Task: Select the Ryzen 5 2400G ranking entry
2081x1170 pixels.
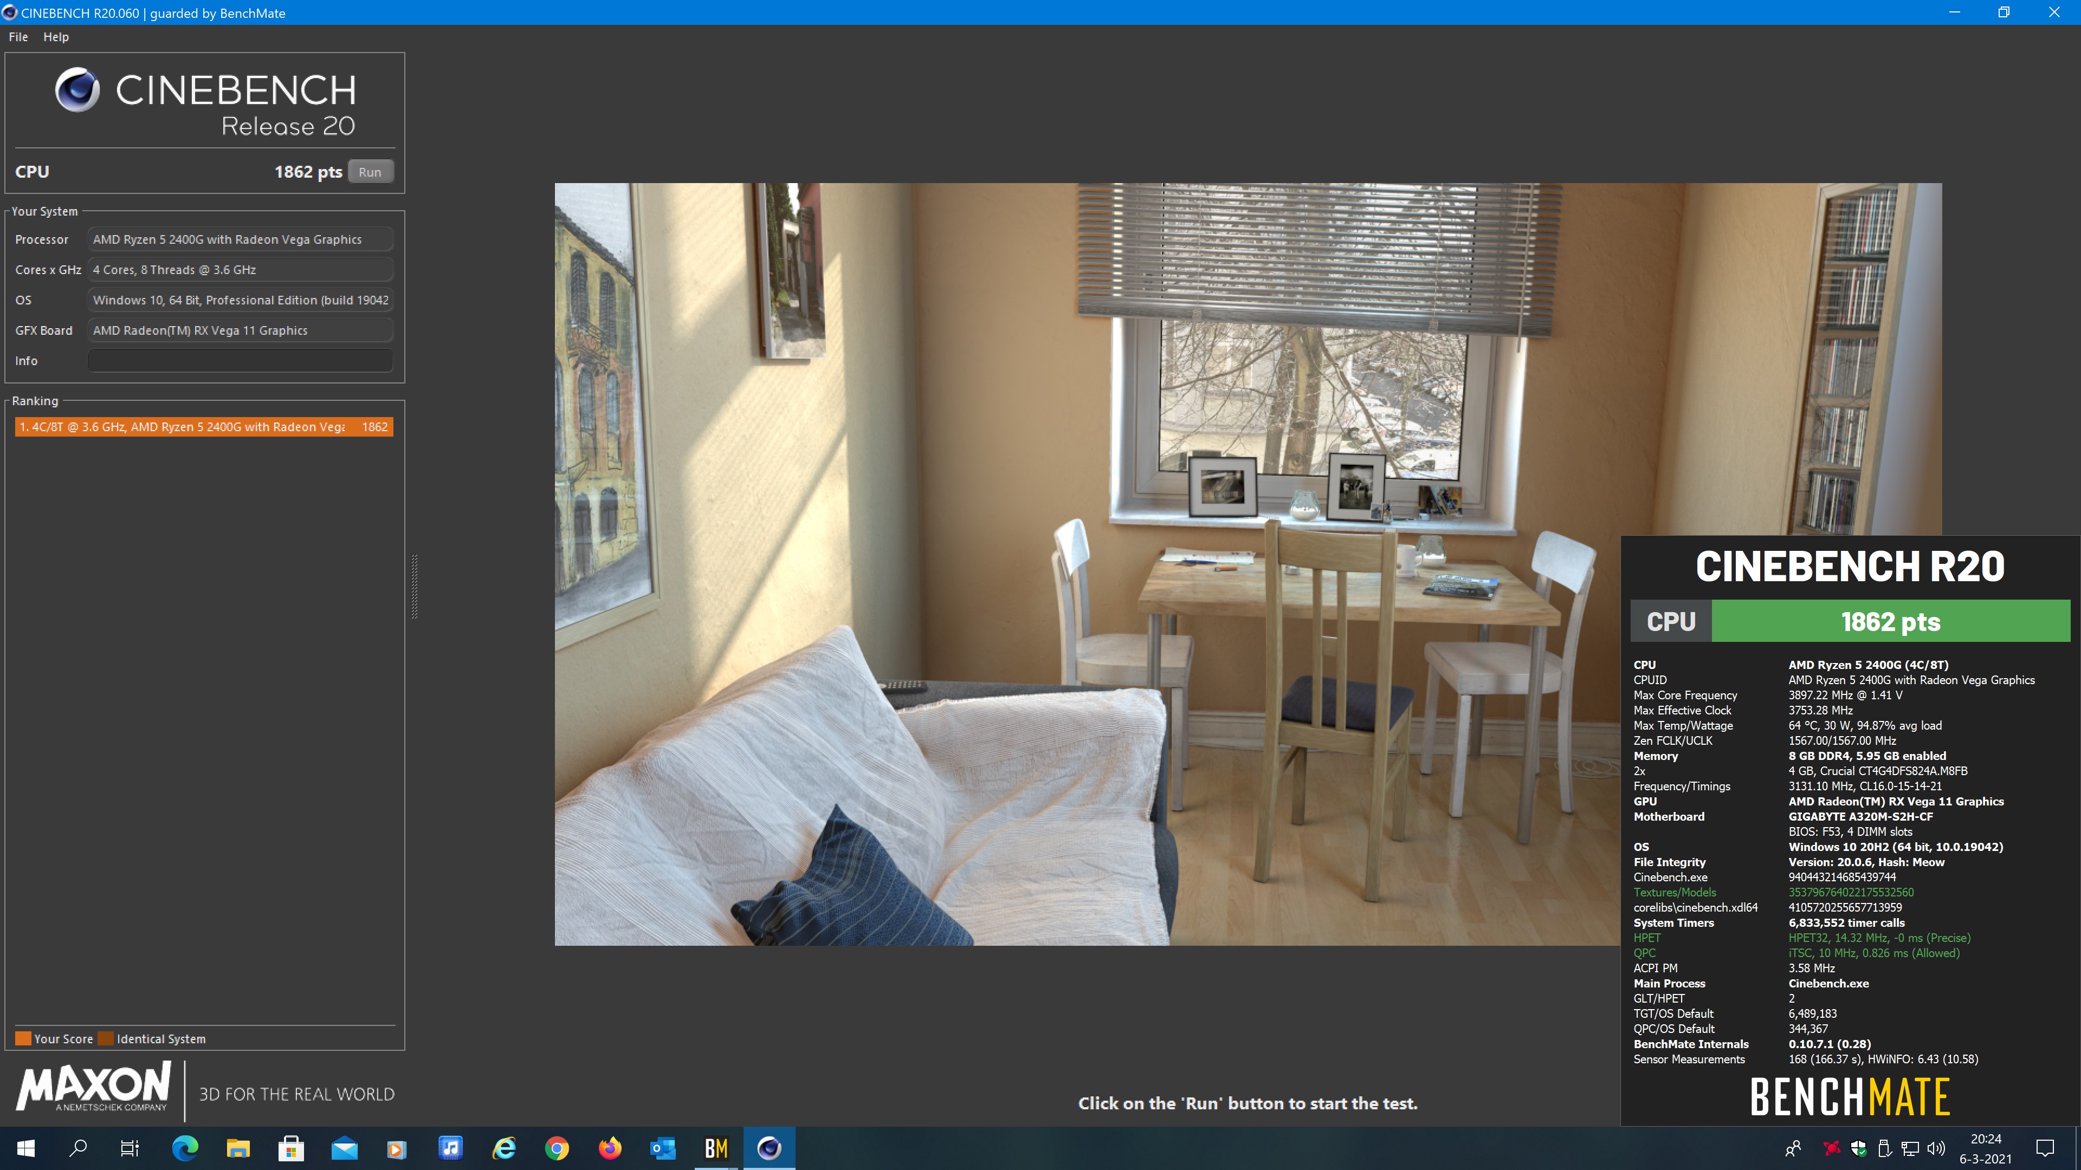Action: coord(204,427)
